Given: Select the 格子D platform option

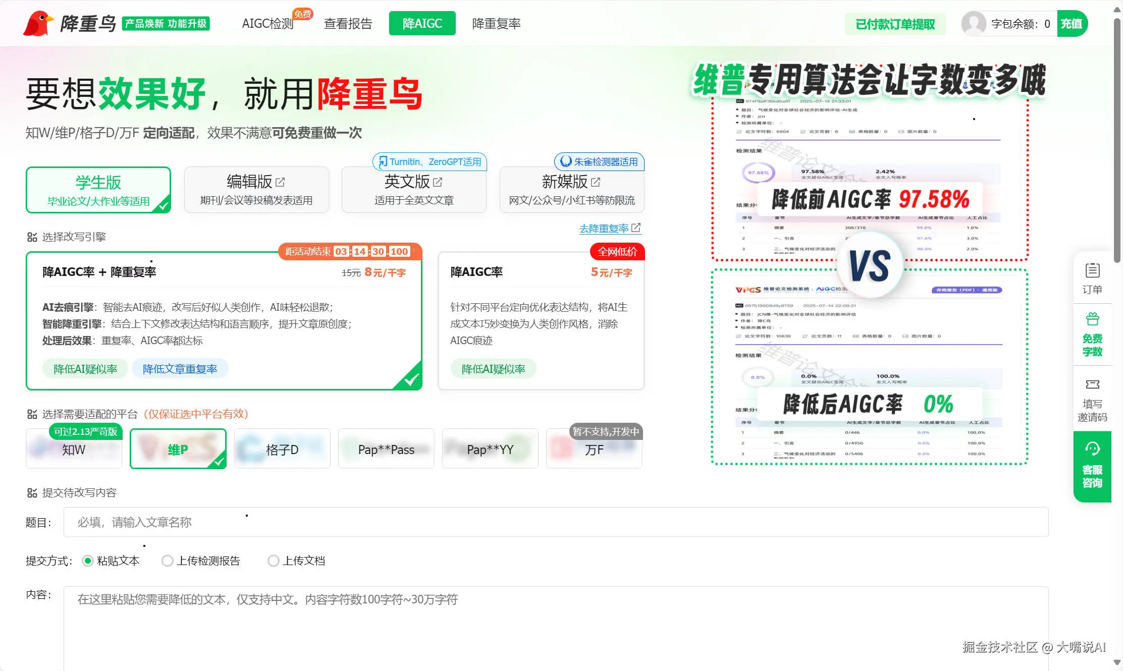Looking at the screenshot, I should coord(282,449).
